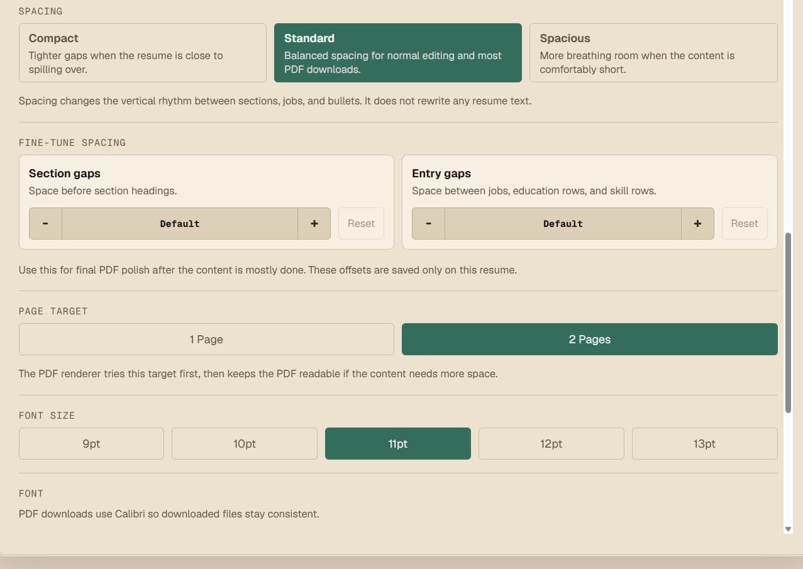Click the Entry gaps Default value field

(x=563, y=224)
